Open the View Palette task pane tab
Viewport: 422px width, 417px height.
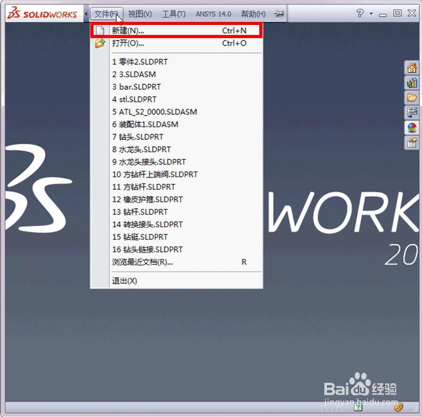412,112
